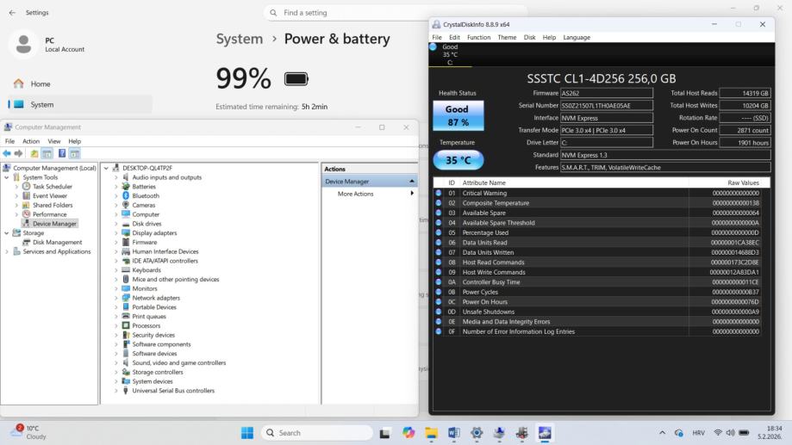The height and width of the screenshot is (445, 792).
Task: Open View menu in Computer Management
Action: click(x=54, y=141)
